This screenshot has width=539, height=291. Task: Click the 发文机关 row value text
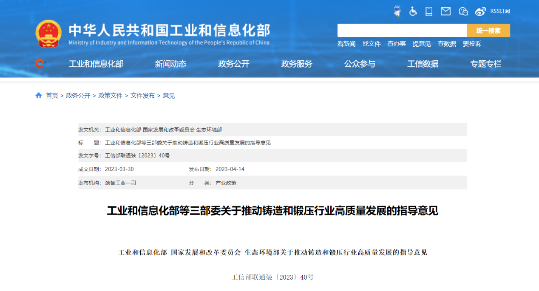(x=164, y=130)
